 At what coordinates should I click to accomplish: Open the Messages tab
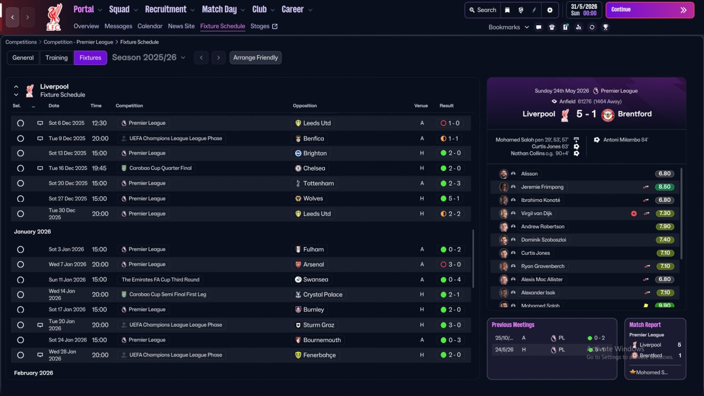[x=118, y=26]
